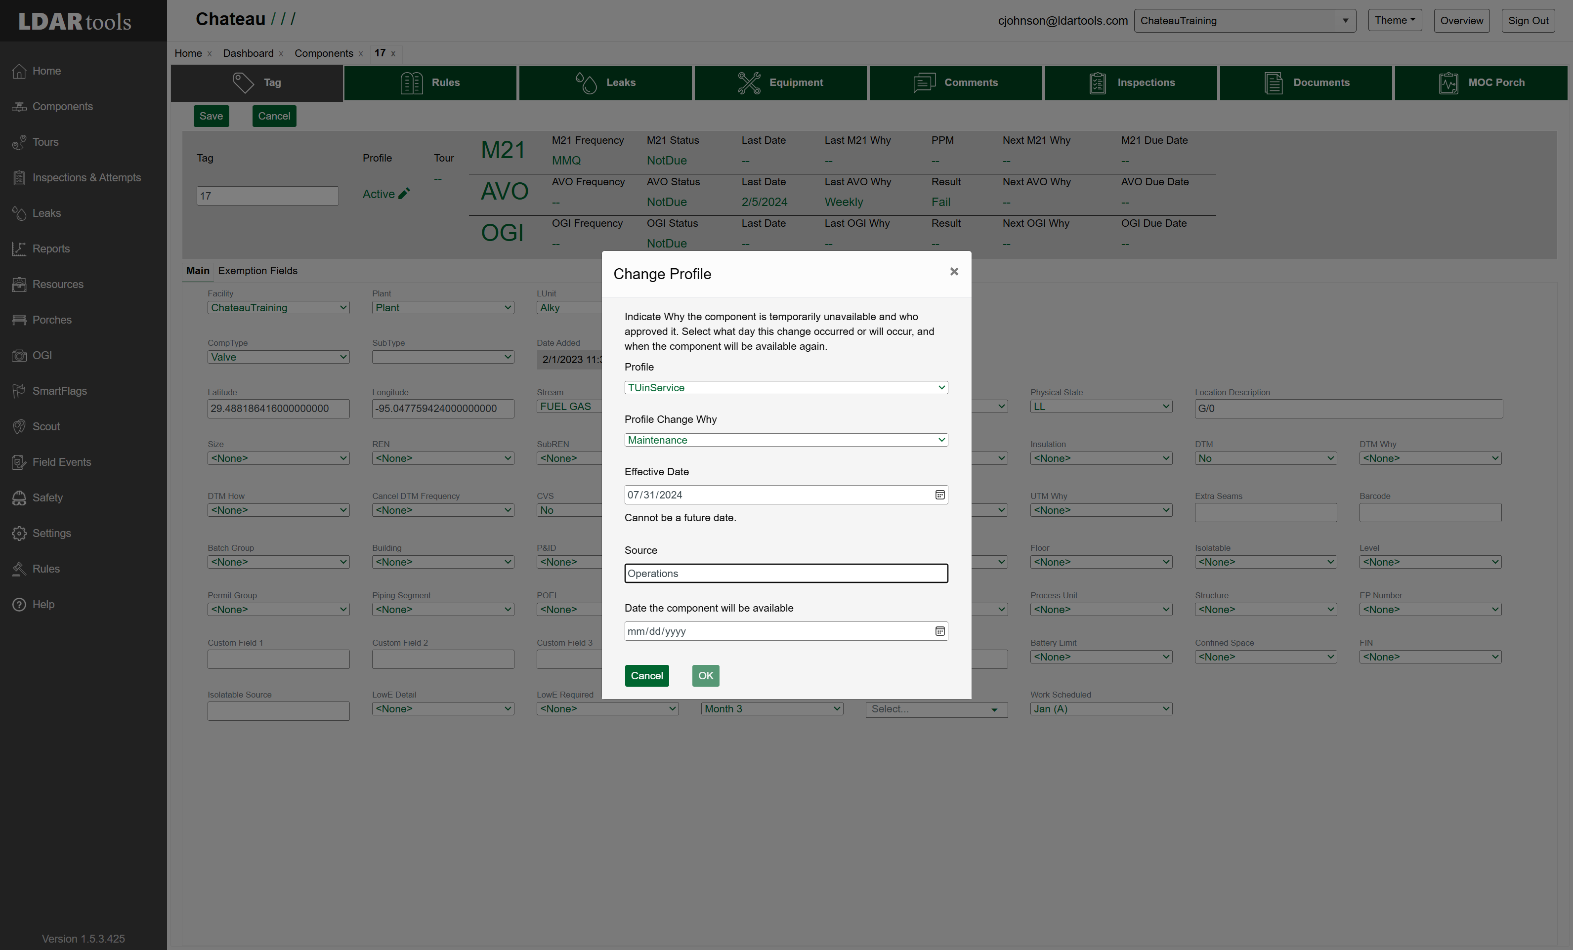Expand the CompType Valve dropdown

coord(278,357)
